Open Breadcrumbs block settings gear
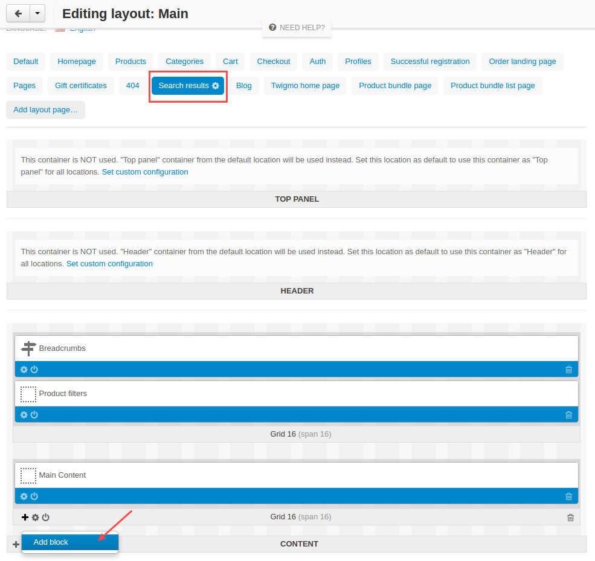 coord(24,370)
